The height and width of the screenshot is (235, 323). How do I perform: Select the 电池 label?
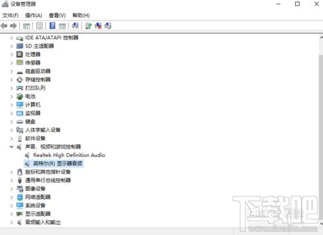point(30,97)
